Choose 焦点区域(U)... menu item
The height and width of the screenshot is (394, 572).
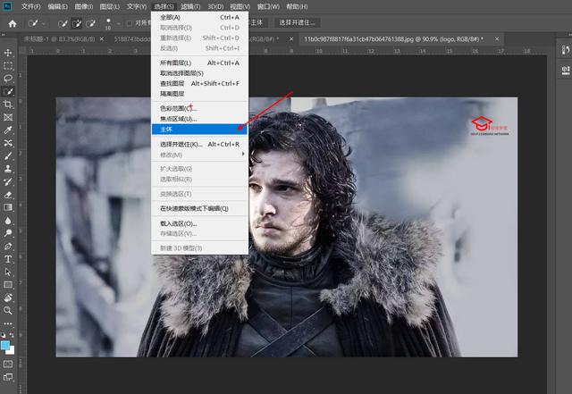point(199,119)
